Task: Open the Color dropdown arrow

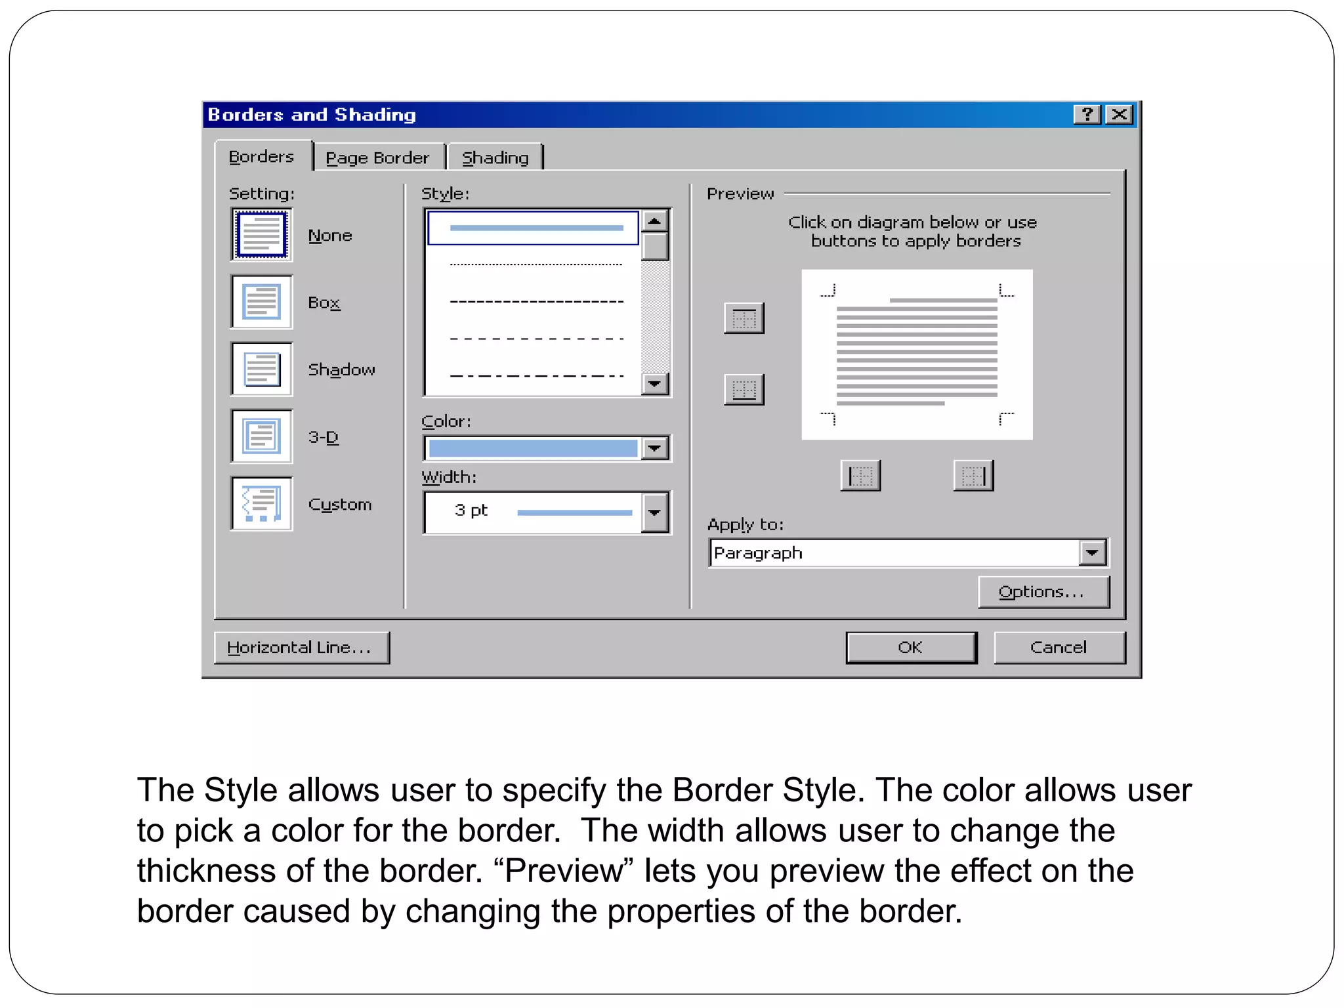Action: 654,448
